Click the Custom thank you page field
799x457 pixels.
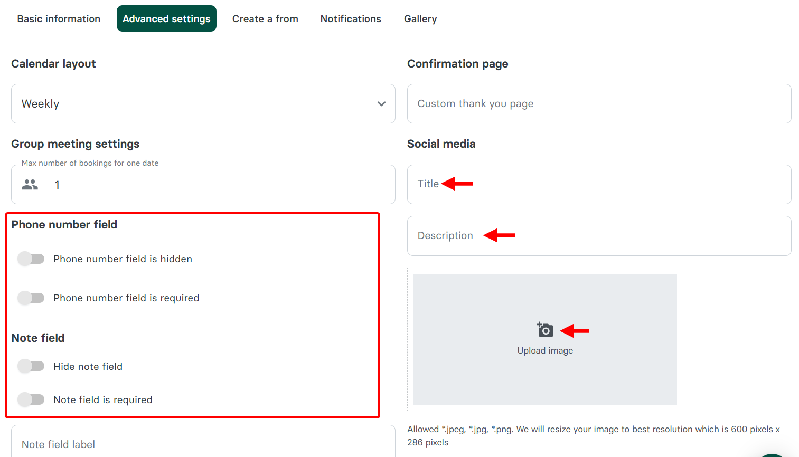pyautogui.click(x=599, y=103)
